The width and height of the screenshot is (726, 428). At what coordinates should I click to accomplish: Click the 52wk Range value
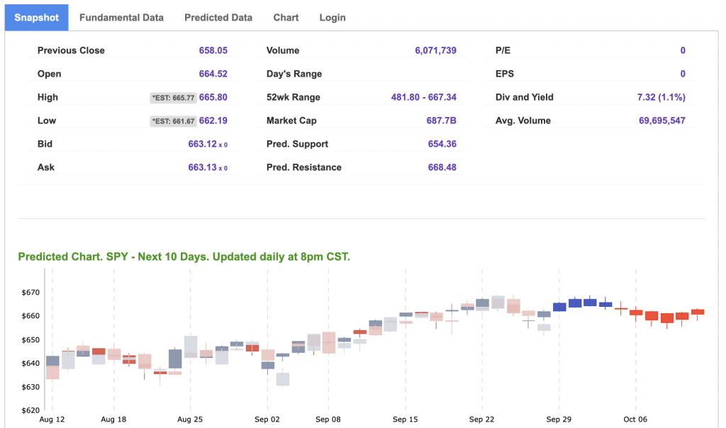pyautogui.click(x=423, y=97)
